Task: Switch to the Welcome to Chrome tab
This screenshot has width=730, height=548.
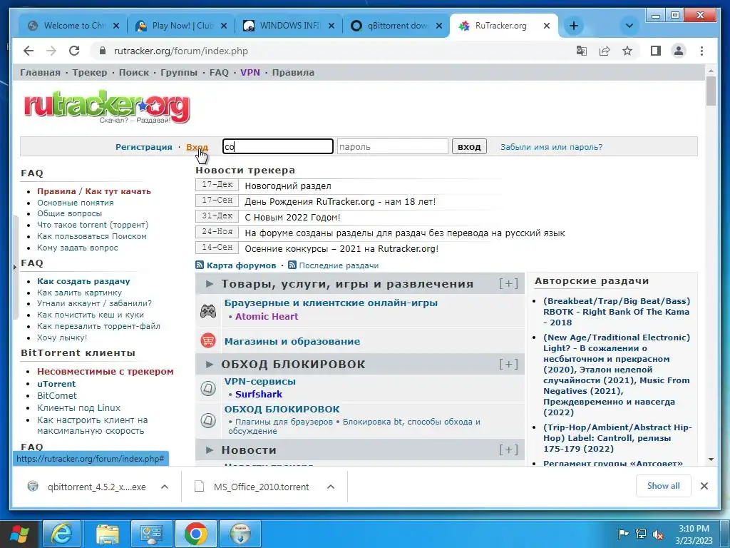Action: coord(73,26)
